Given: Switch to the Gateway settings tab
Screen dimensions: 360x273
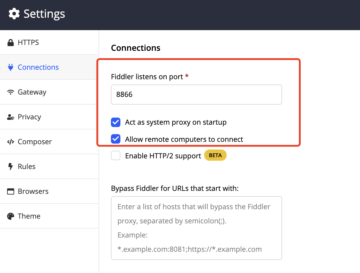Looking at the screenshot, I should 32,92.
